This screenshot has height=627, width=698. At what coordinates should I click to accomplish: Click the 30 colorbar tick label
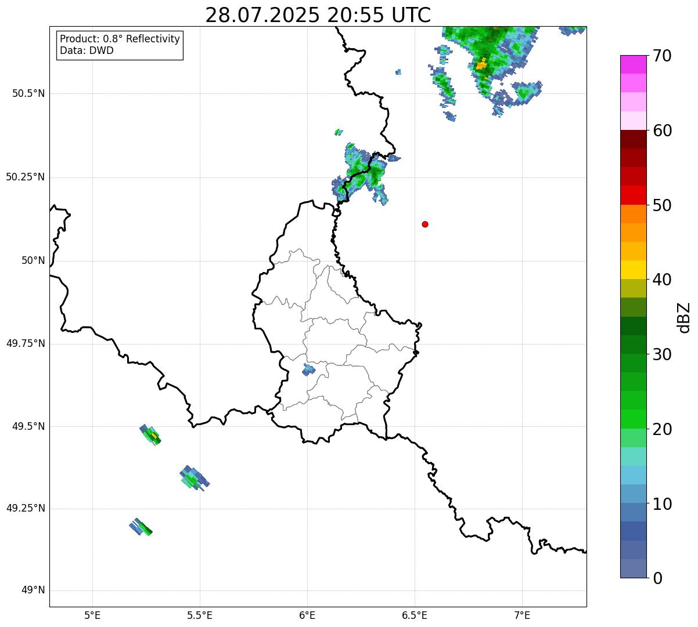pyautogui.click(x=662, y=354)
